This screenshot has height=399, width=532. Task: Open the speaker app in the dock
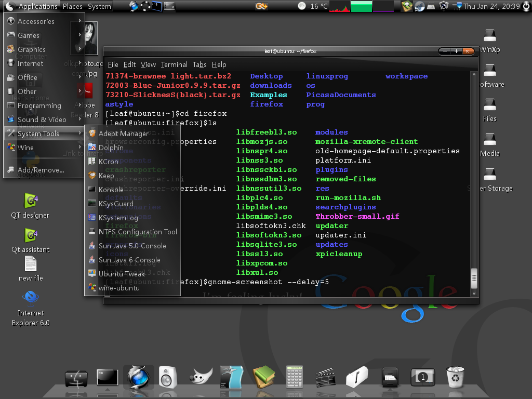click(x=168, y=377)
